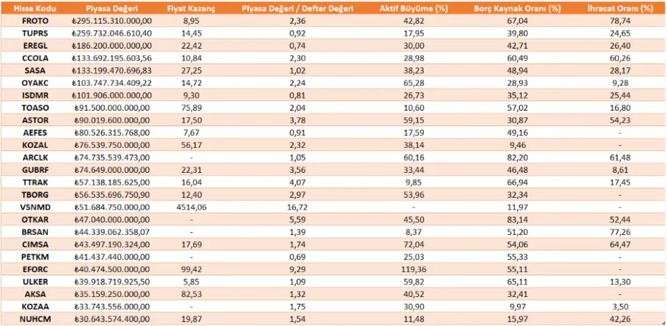Viewport: 667px width, 326px height.
Task: Click the İhracat Oranı (%) column header
Action: [x=618, y=9]
